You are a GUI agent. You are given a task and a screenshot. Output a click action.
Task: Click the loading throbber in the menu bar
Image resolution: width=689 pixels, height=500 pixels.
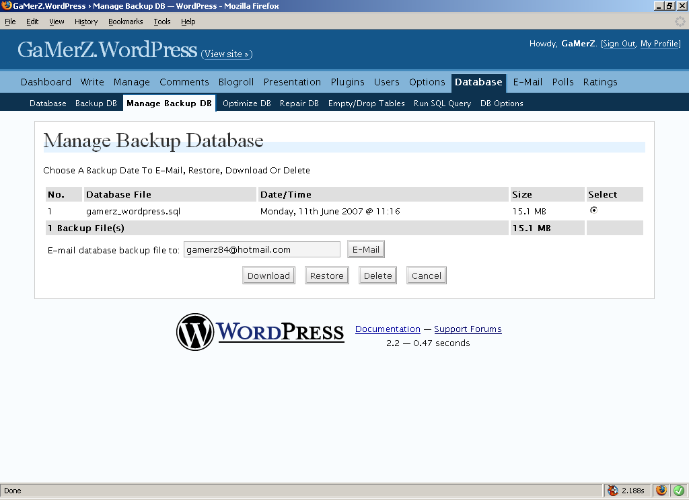click(x=680, y=21)
